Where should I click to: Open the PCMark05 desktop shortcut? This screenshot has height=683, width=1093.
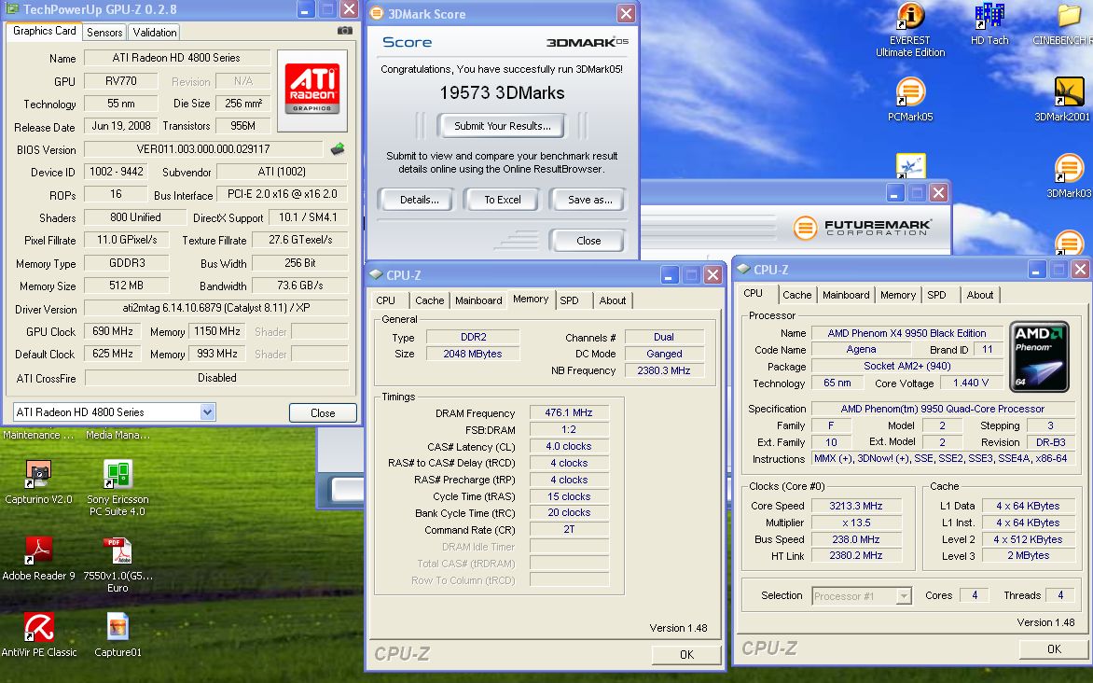pyautogui.click(x=909, y=92)
